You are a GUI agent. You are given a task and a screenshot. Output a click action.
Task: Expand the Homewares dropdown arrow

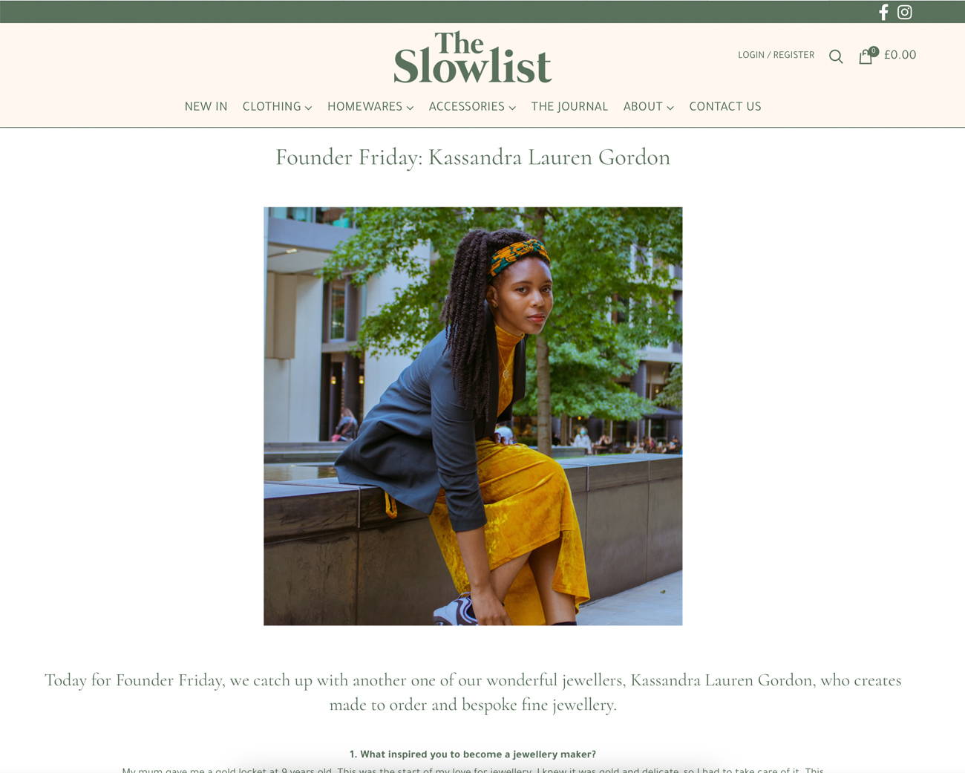410,108
